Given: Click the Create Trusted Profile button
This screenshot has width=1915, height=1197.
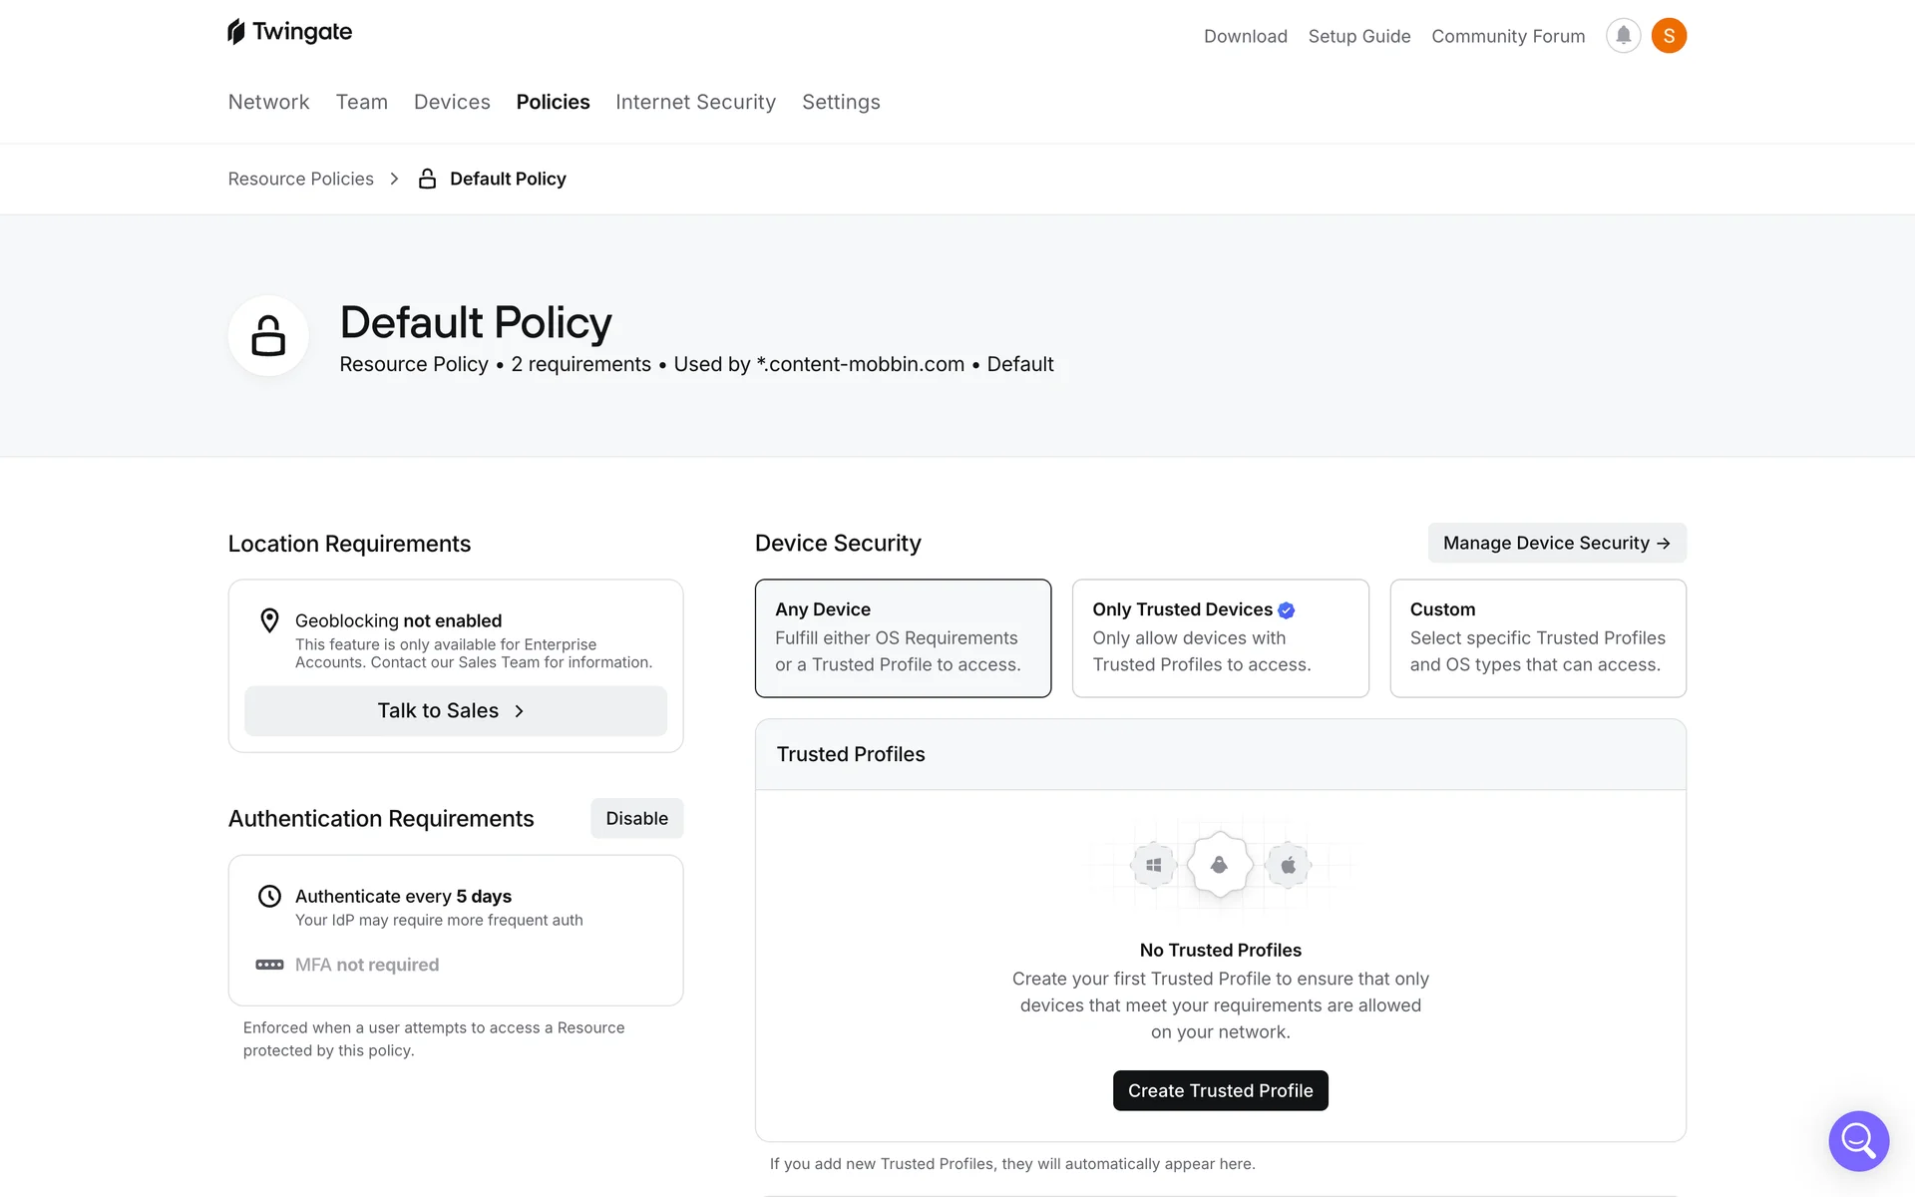Looking at the screenshot, I should (x=1220, y=1090).
